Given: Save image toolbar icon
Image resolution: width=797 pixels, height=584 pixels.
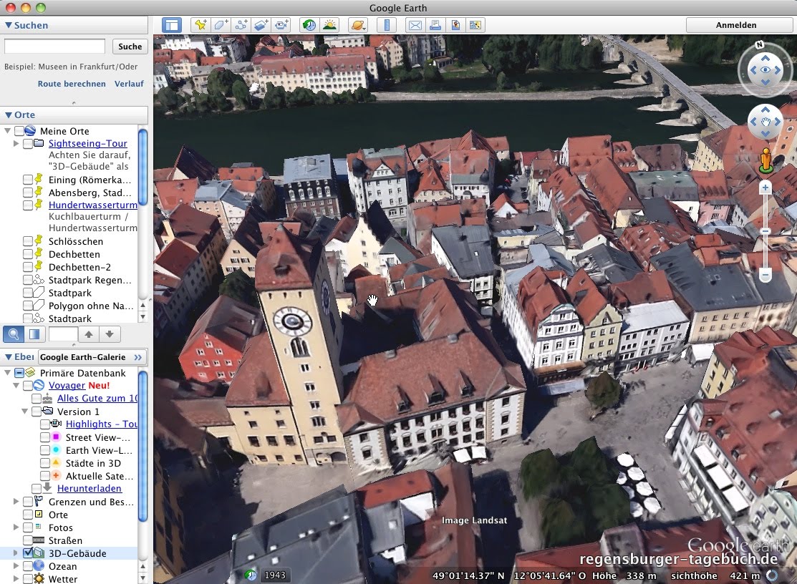Looking at the screenshot, I should coord(455,25).
